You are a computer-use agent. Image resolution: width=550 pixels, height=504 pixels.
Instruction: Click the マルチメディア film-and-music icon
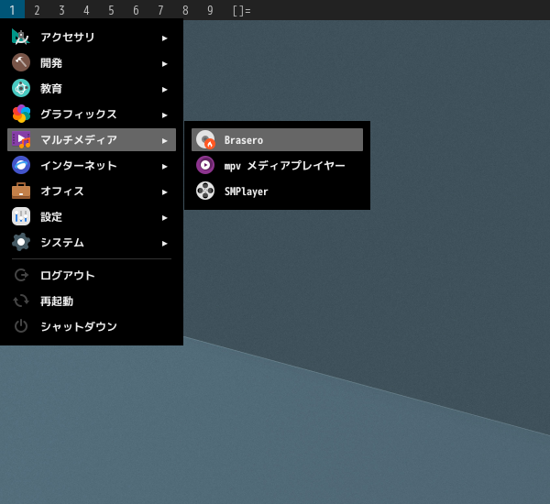21,139
